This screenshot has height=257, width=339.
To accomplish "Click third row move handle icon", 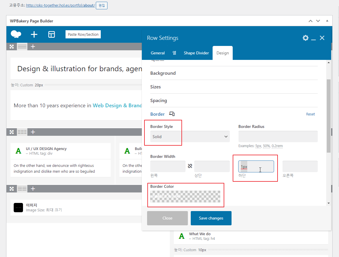I will (12, 189).
